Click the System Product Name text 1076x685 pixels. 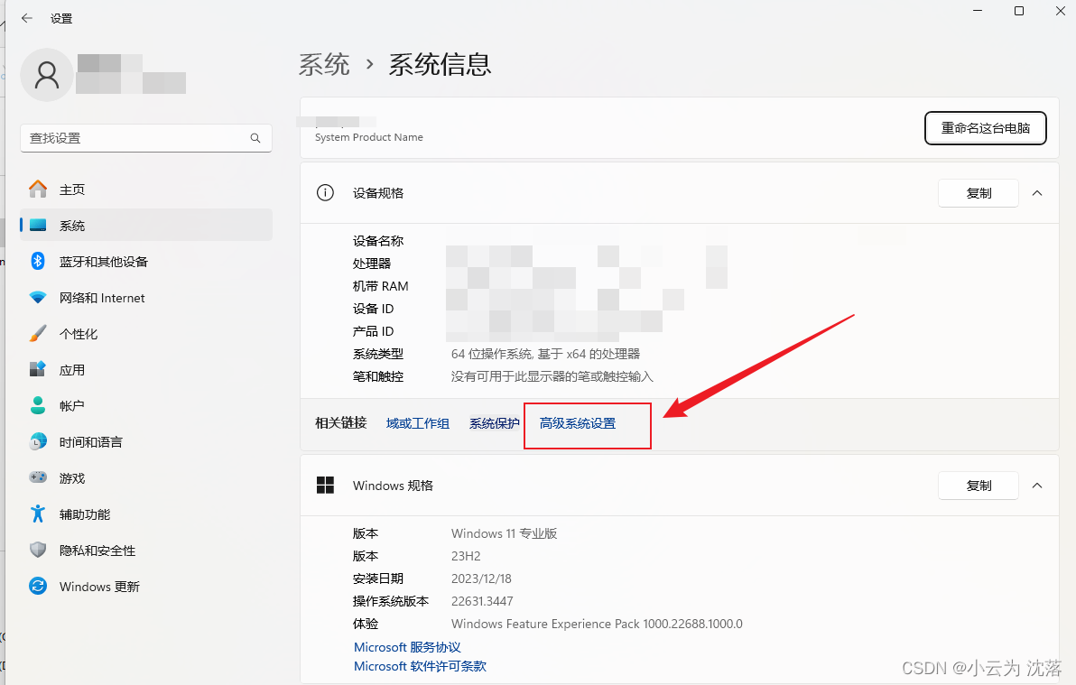coord(369,137)
